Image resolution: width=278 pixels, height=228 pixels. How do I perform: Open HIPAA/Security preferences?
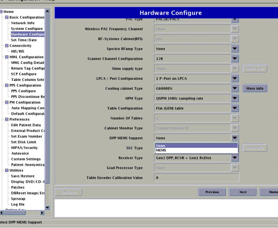click(x=24, y=148)
